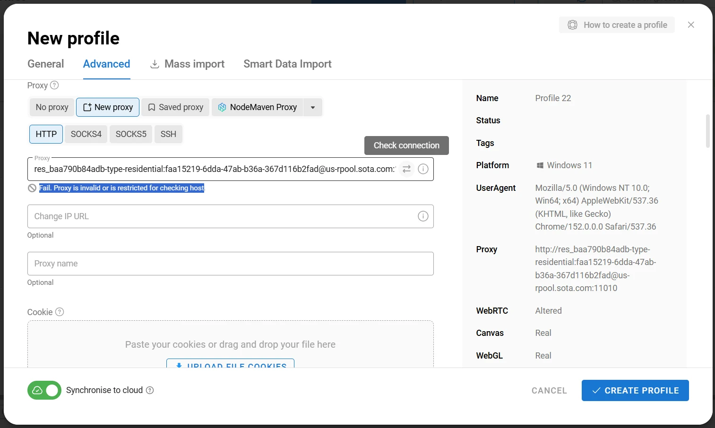
Task: Select the SOCKS5 proxy protocol
Action: coord(131,134)
